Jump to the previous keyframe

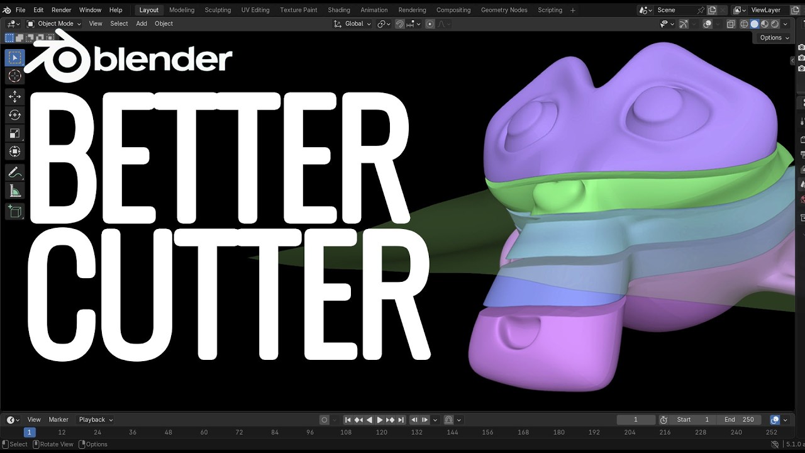[358, 420]
